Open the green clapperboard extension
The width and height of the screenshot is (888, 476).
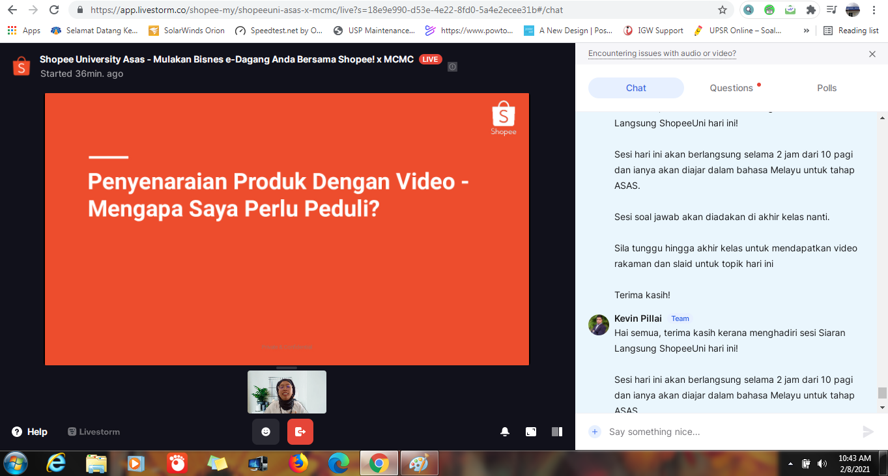(x=769, y=10)
